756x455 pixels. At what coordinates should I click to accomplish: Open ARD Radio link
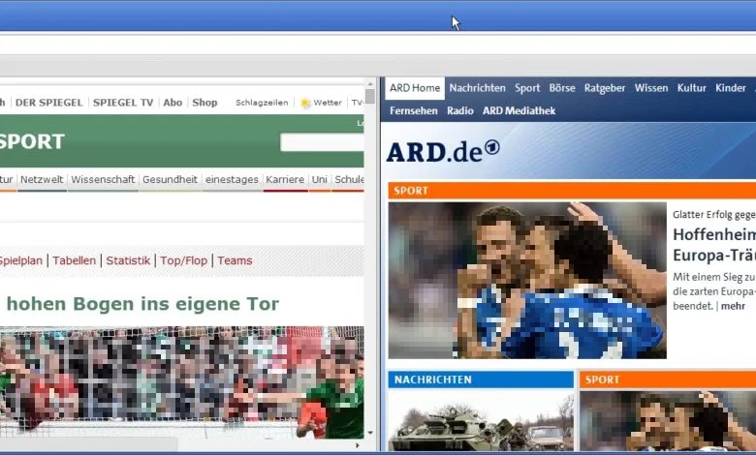coord(460,110)
